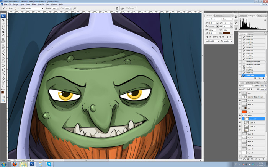Select the Type tool
This screenshot has width=268, height=167.
pyautogui.click(x=3, y=67)
